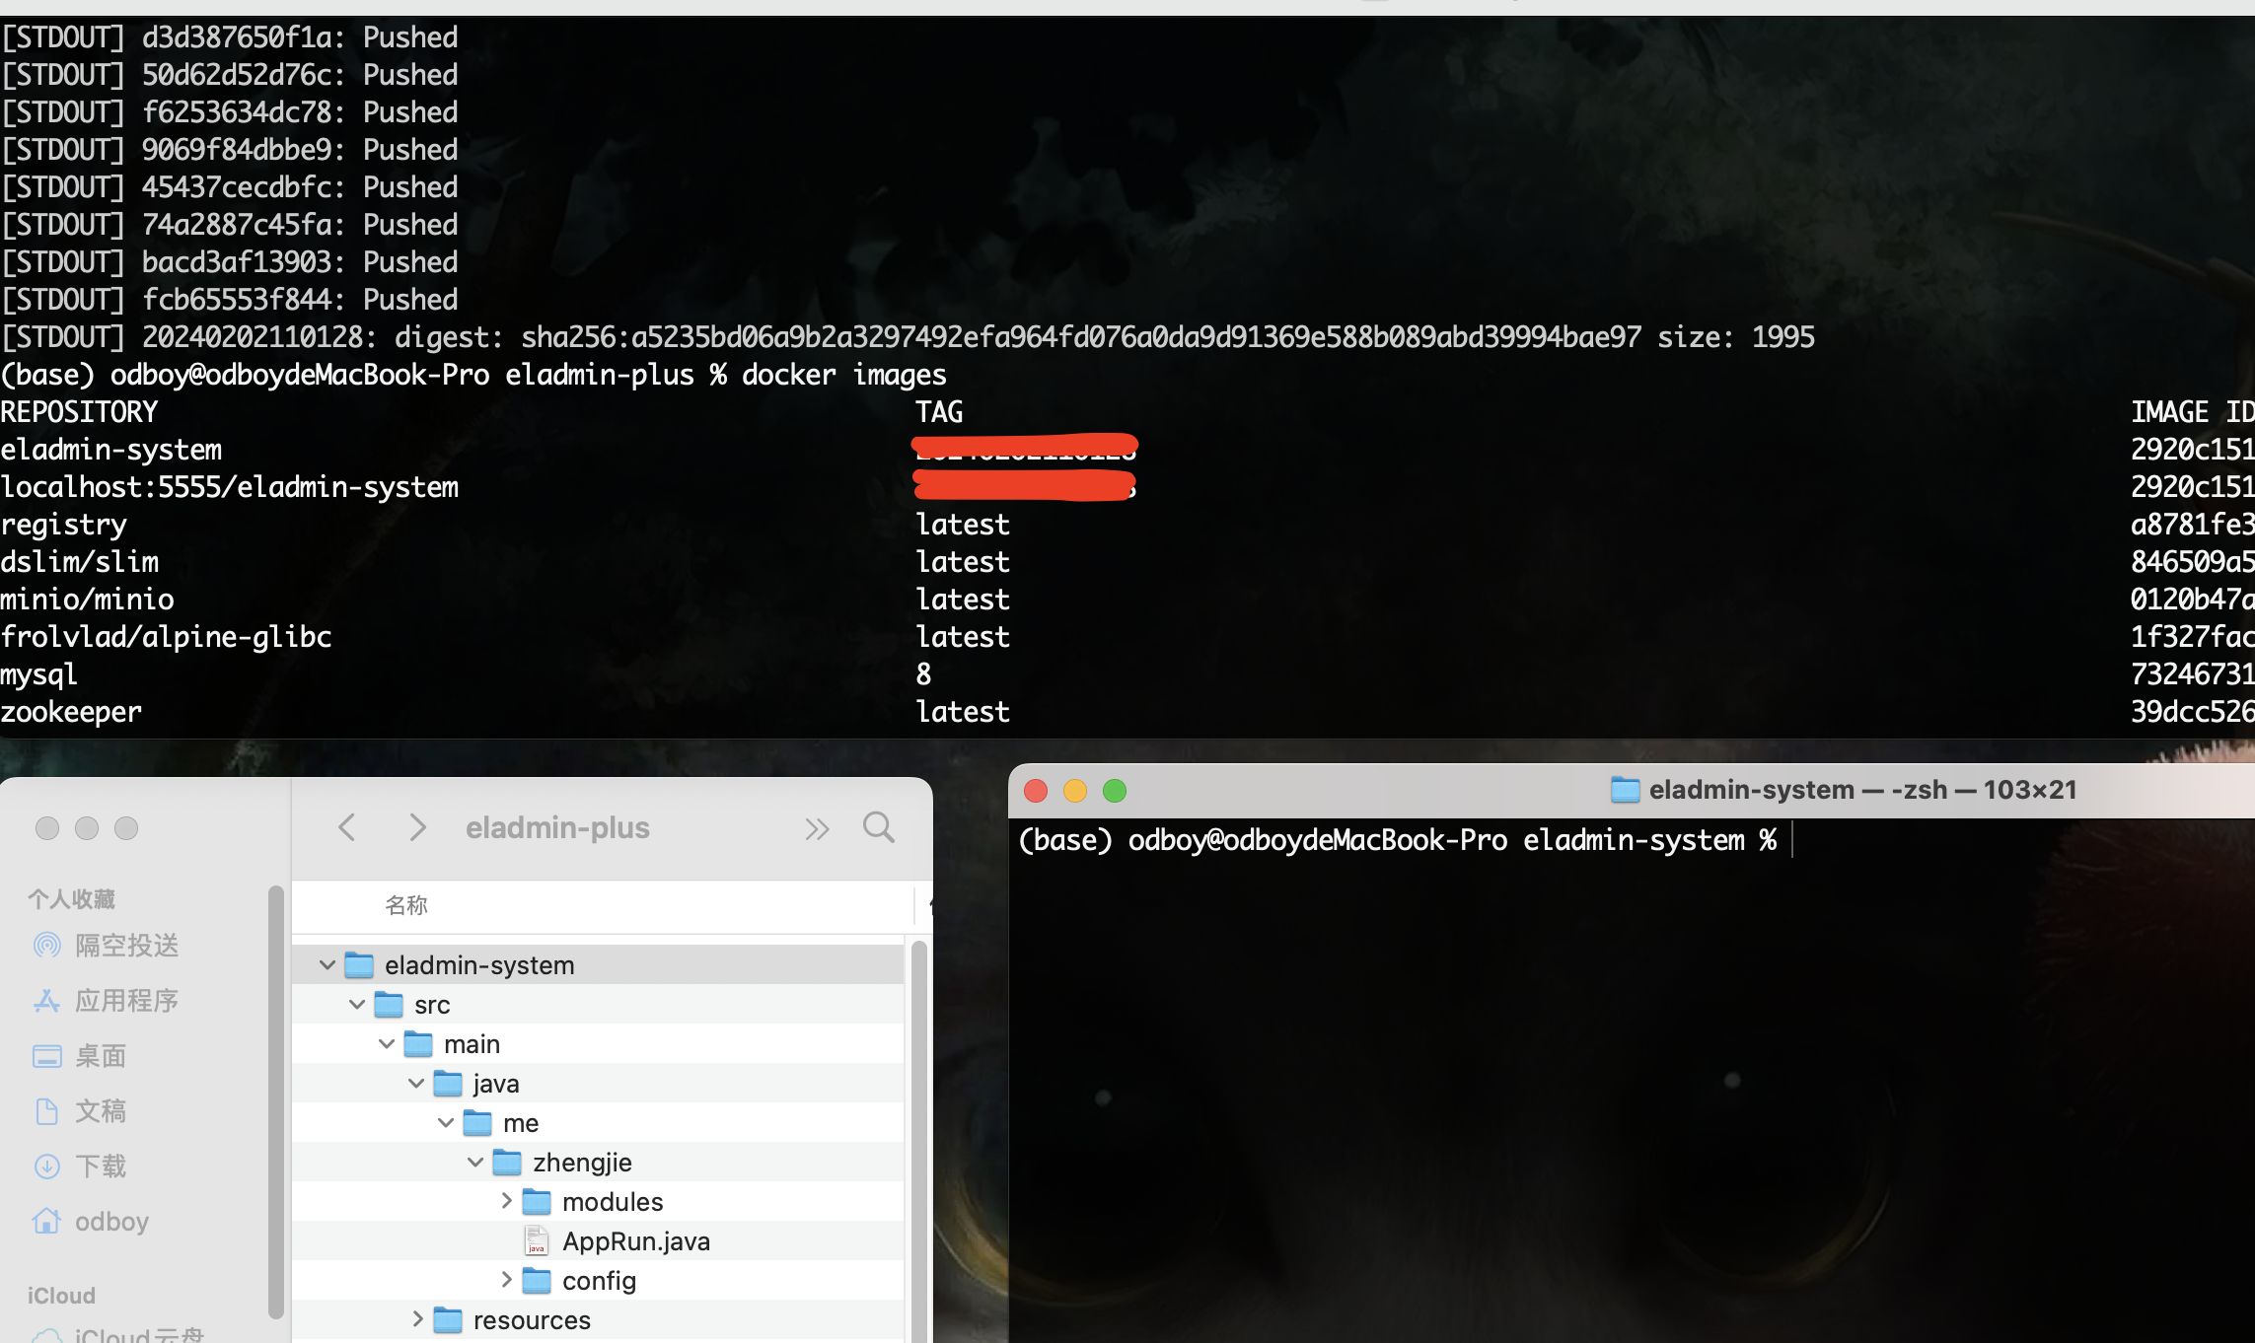Collapse the src folder
This screenshot has height=1343, width=2255.
pyautogui.click(x=357, y=1004)
